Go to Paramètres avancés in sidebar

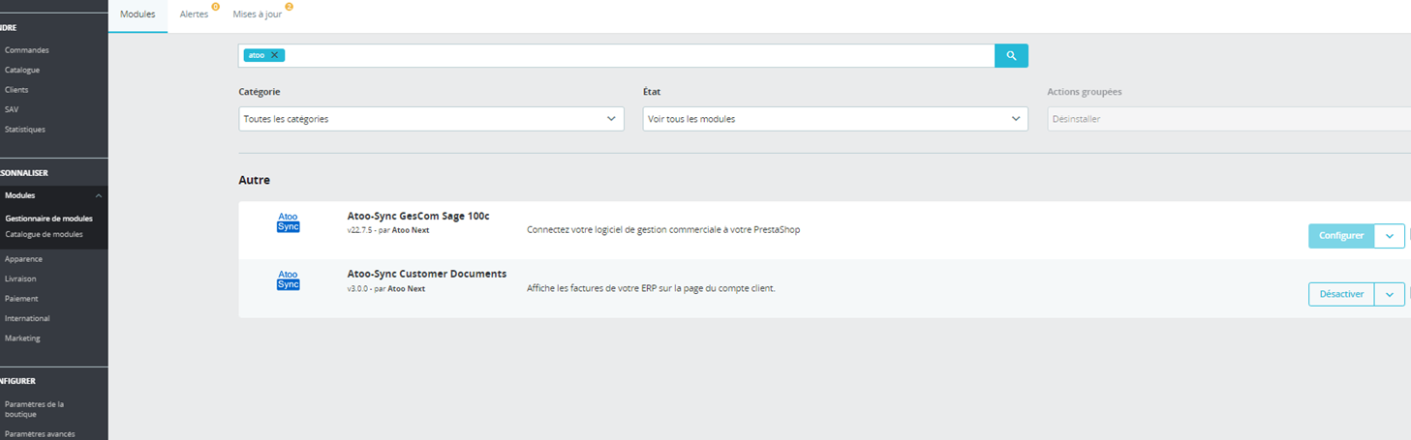tap(40, 434)
